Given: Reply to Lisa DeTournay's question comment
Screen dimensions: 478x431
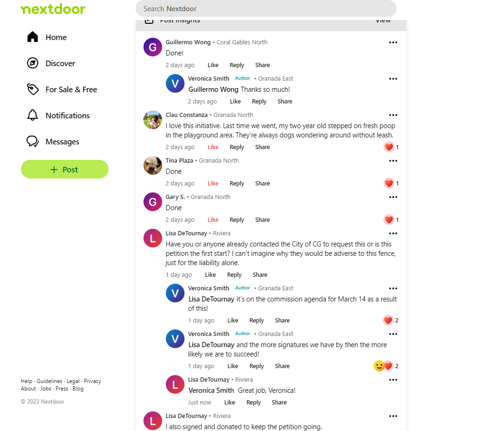Looking at the screenshot, I should [x=234, y=275].
